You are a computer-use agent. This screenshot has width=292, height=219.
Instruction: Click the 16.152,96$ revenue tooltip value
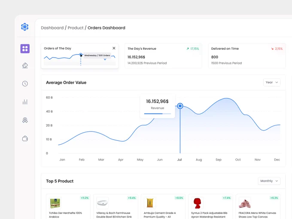point(157,101)
